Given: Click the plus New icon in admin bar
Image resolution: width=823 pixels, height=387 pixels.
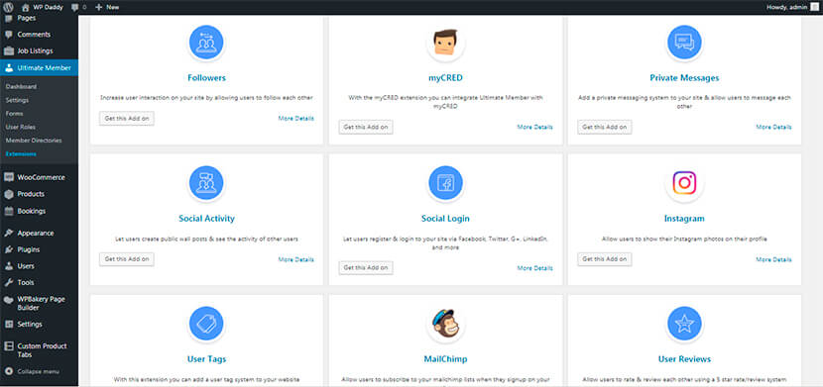Looking at the screenshot, I should [99, 7].
